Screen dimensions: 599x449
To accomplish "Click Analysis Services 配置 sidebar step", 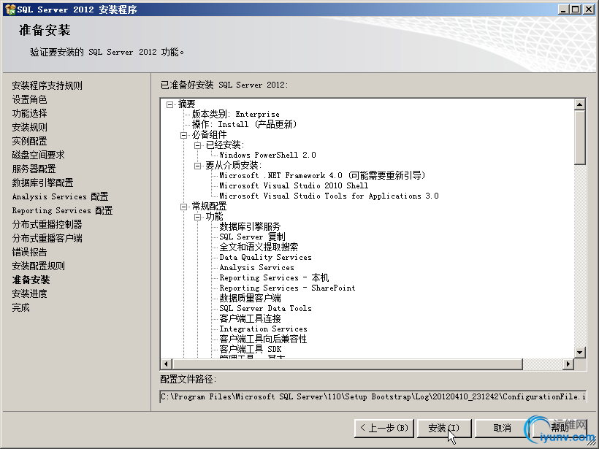I will (60, 196).
